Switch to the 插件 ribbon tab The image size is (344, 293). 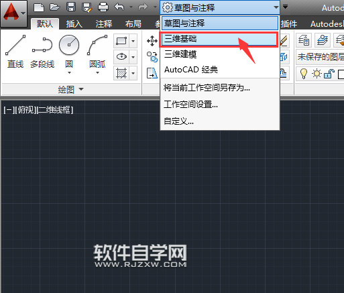click(289, 23)
